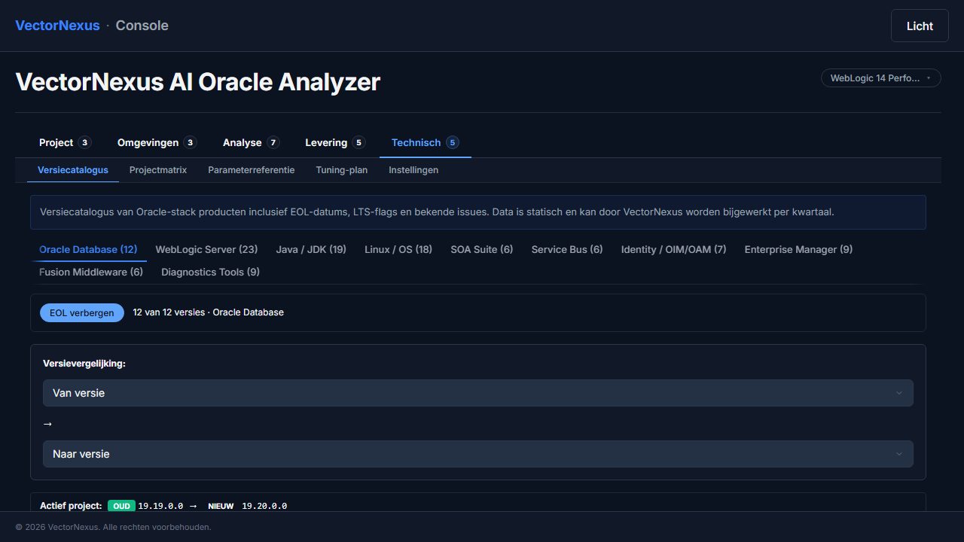Viewport: 964px width, 542px height.
Task: Toggle the EOL verbergen filter
Action: (82, 312)
